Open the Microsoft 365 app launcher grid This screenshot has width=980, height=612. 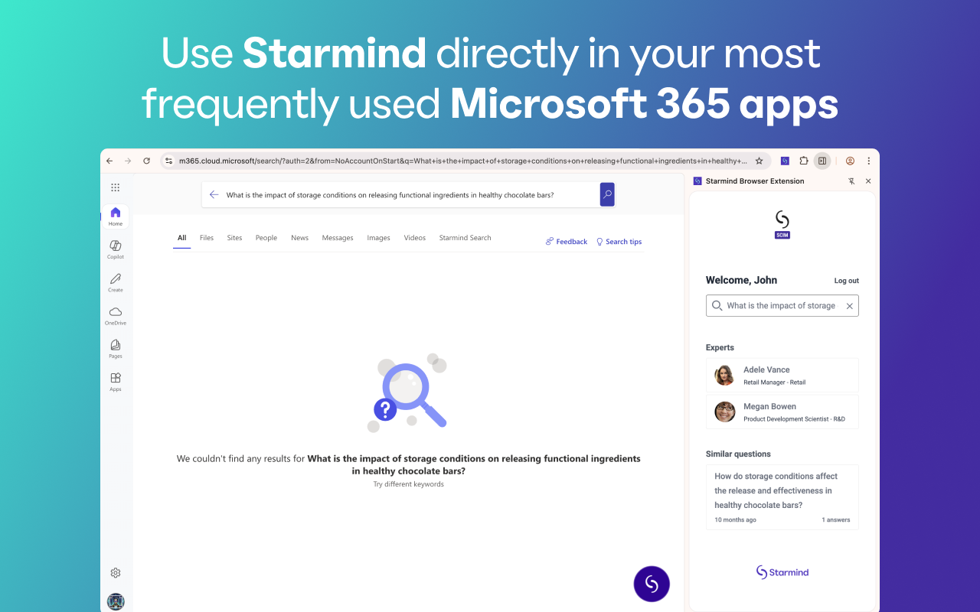115,187
